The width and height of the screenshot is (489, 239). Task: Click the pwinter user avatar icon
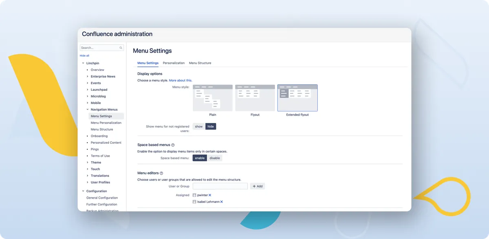194,195
